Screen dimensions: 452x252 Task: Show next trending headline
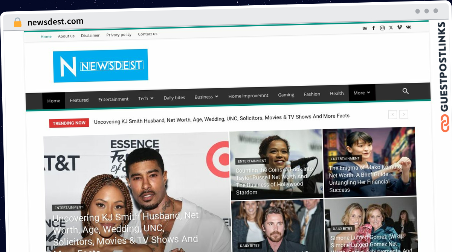point(404,114)
